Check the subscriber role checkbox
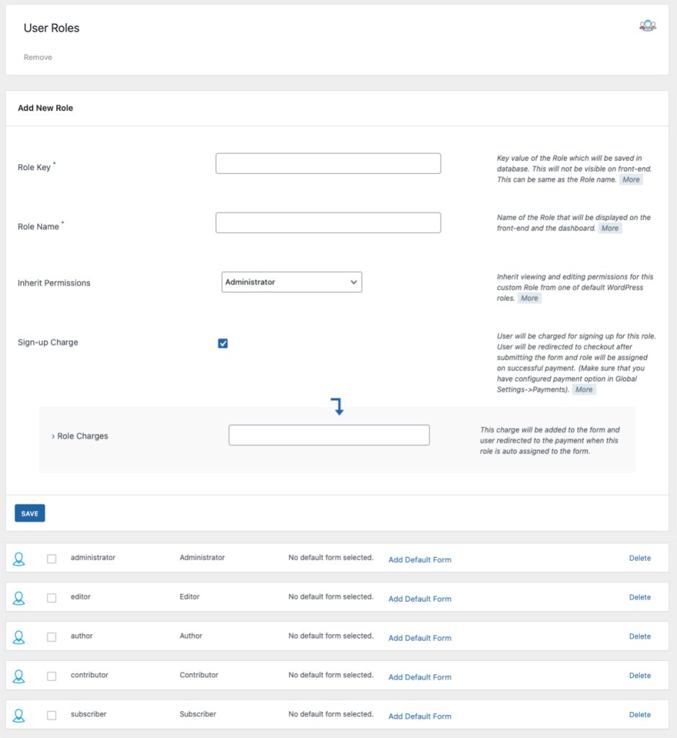This screenshot has height=738, width=677. (51, 714)
